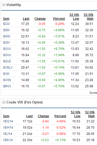The width and height of the screenshot is (97, 145).
Task: Collapse the Crude VIX panel arrow icon
Action: pyautogui.click(x=4, y=102)
